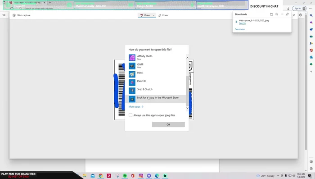Open Instagram from taskbar
315x179 pixels.
click(141, 176)
